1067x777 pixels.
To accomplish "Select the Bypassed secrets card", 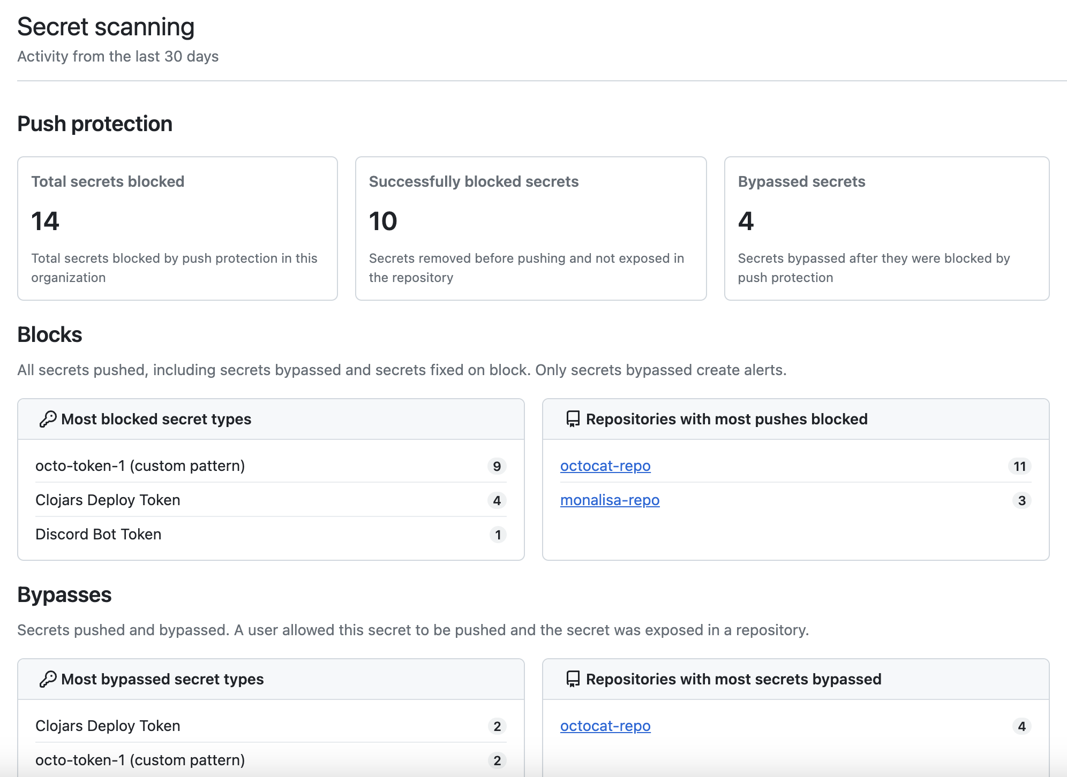I will click(886, 228).
